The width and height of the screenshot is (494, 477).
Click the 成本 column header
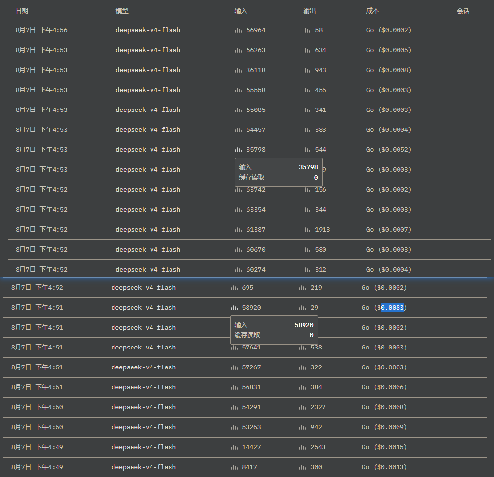coord(372,11)
